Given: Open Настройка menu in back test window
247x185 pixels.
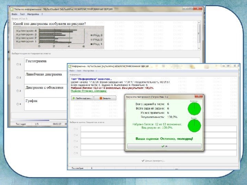Looking at the screenshot, I should (33, 14).
